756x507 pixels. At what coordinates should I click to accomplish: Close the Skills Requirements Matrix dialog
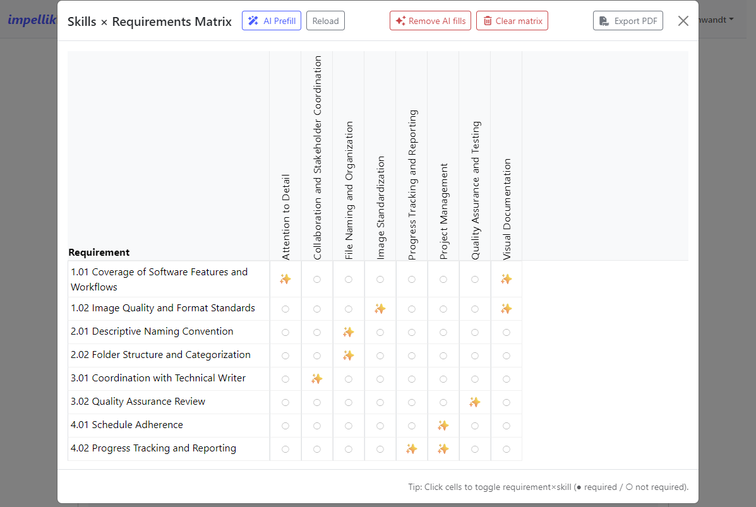point(683,21)
